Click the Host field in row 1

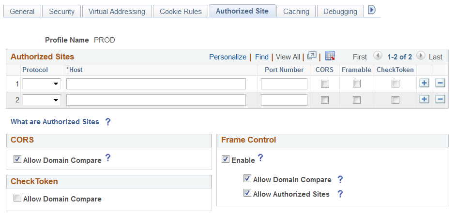coord(156,84)
